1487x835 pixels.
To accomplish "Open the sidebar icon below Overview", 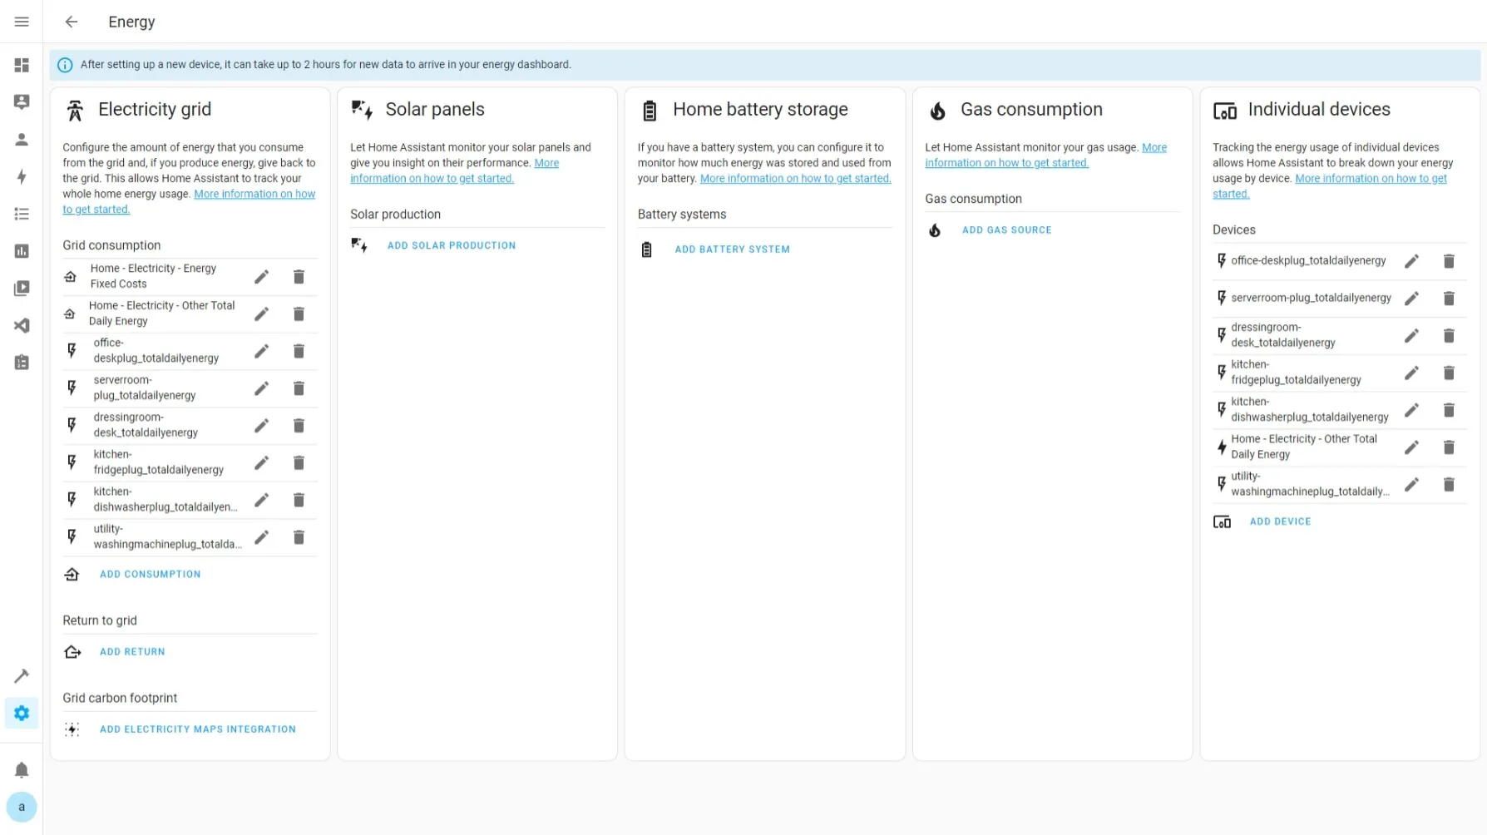I will coord(22,101).
